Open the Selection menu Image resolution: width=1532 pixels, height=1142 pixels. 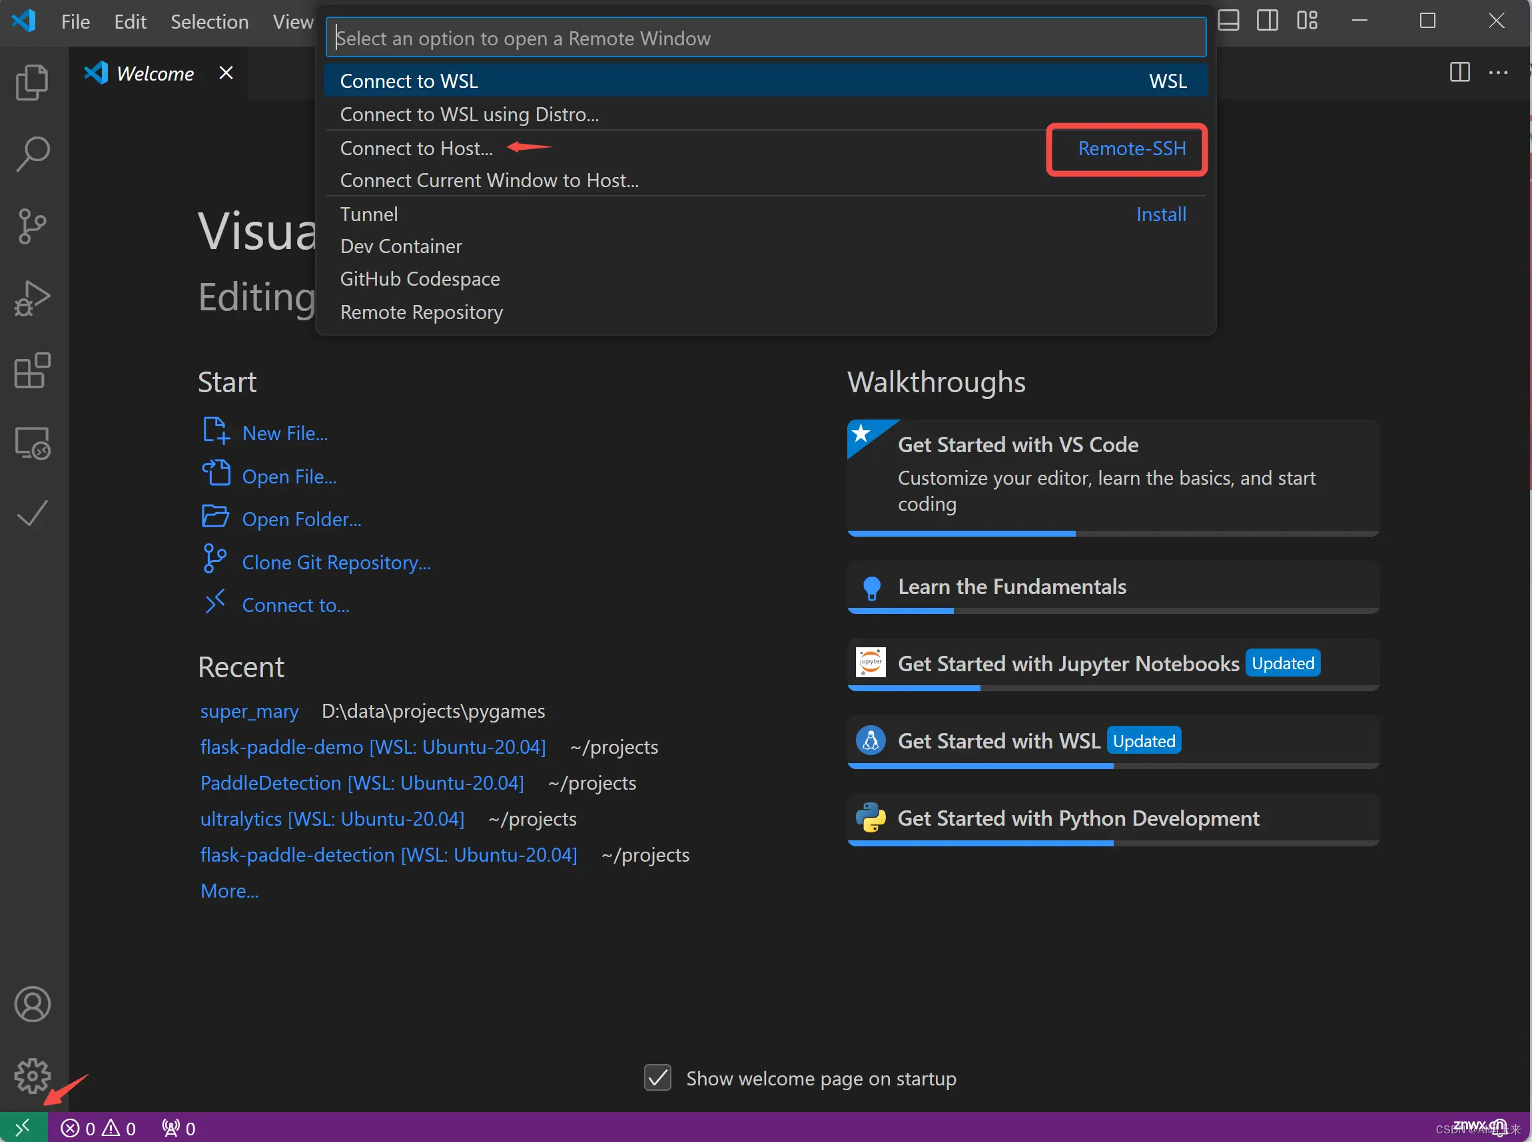pyautogui.click(x=209, y=22)
